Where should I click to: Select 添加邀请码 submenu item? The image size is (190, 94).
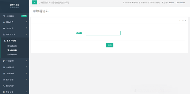click(x=12, y=50)
